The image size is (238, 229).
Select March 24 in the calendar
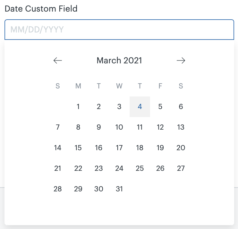click(119, 169)
